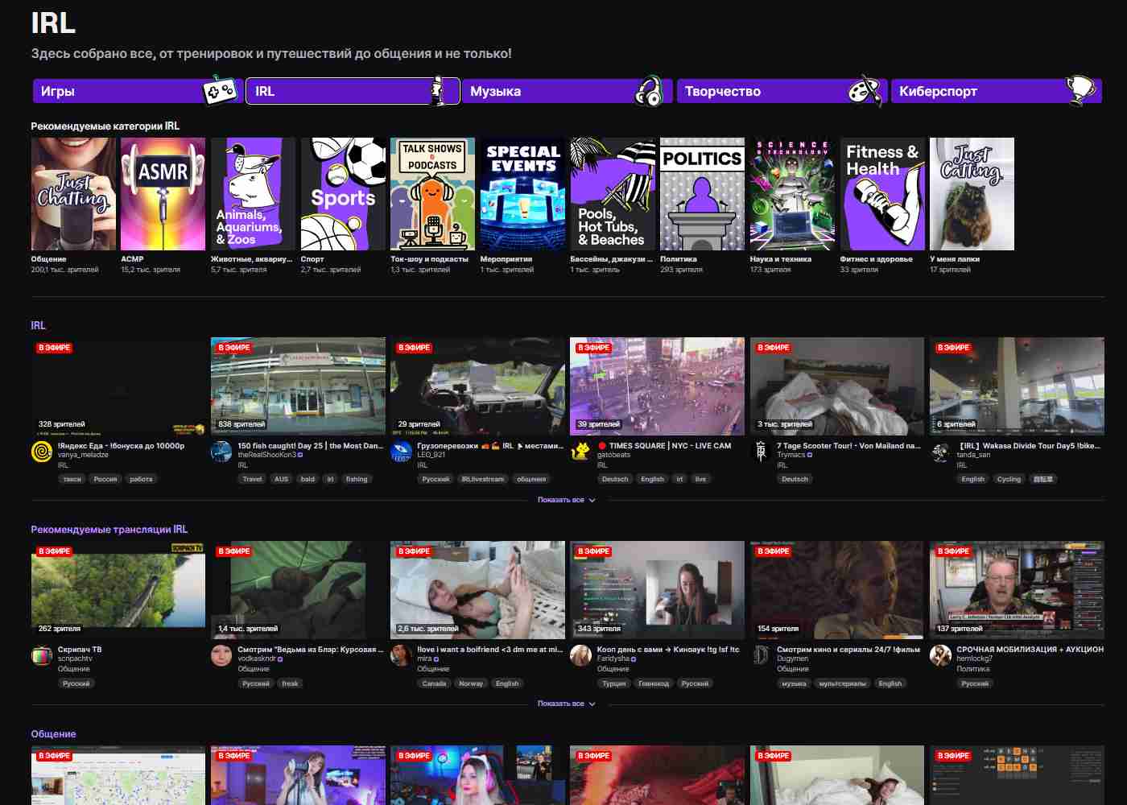
Task: Click mira channel avatar
Action: 401,655
